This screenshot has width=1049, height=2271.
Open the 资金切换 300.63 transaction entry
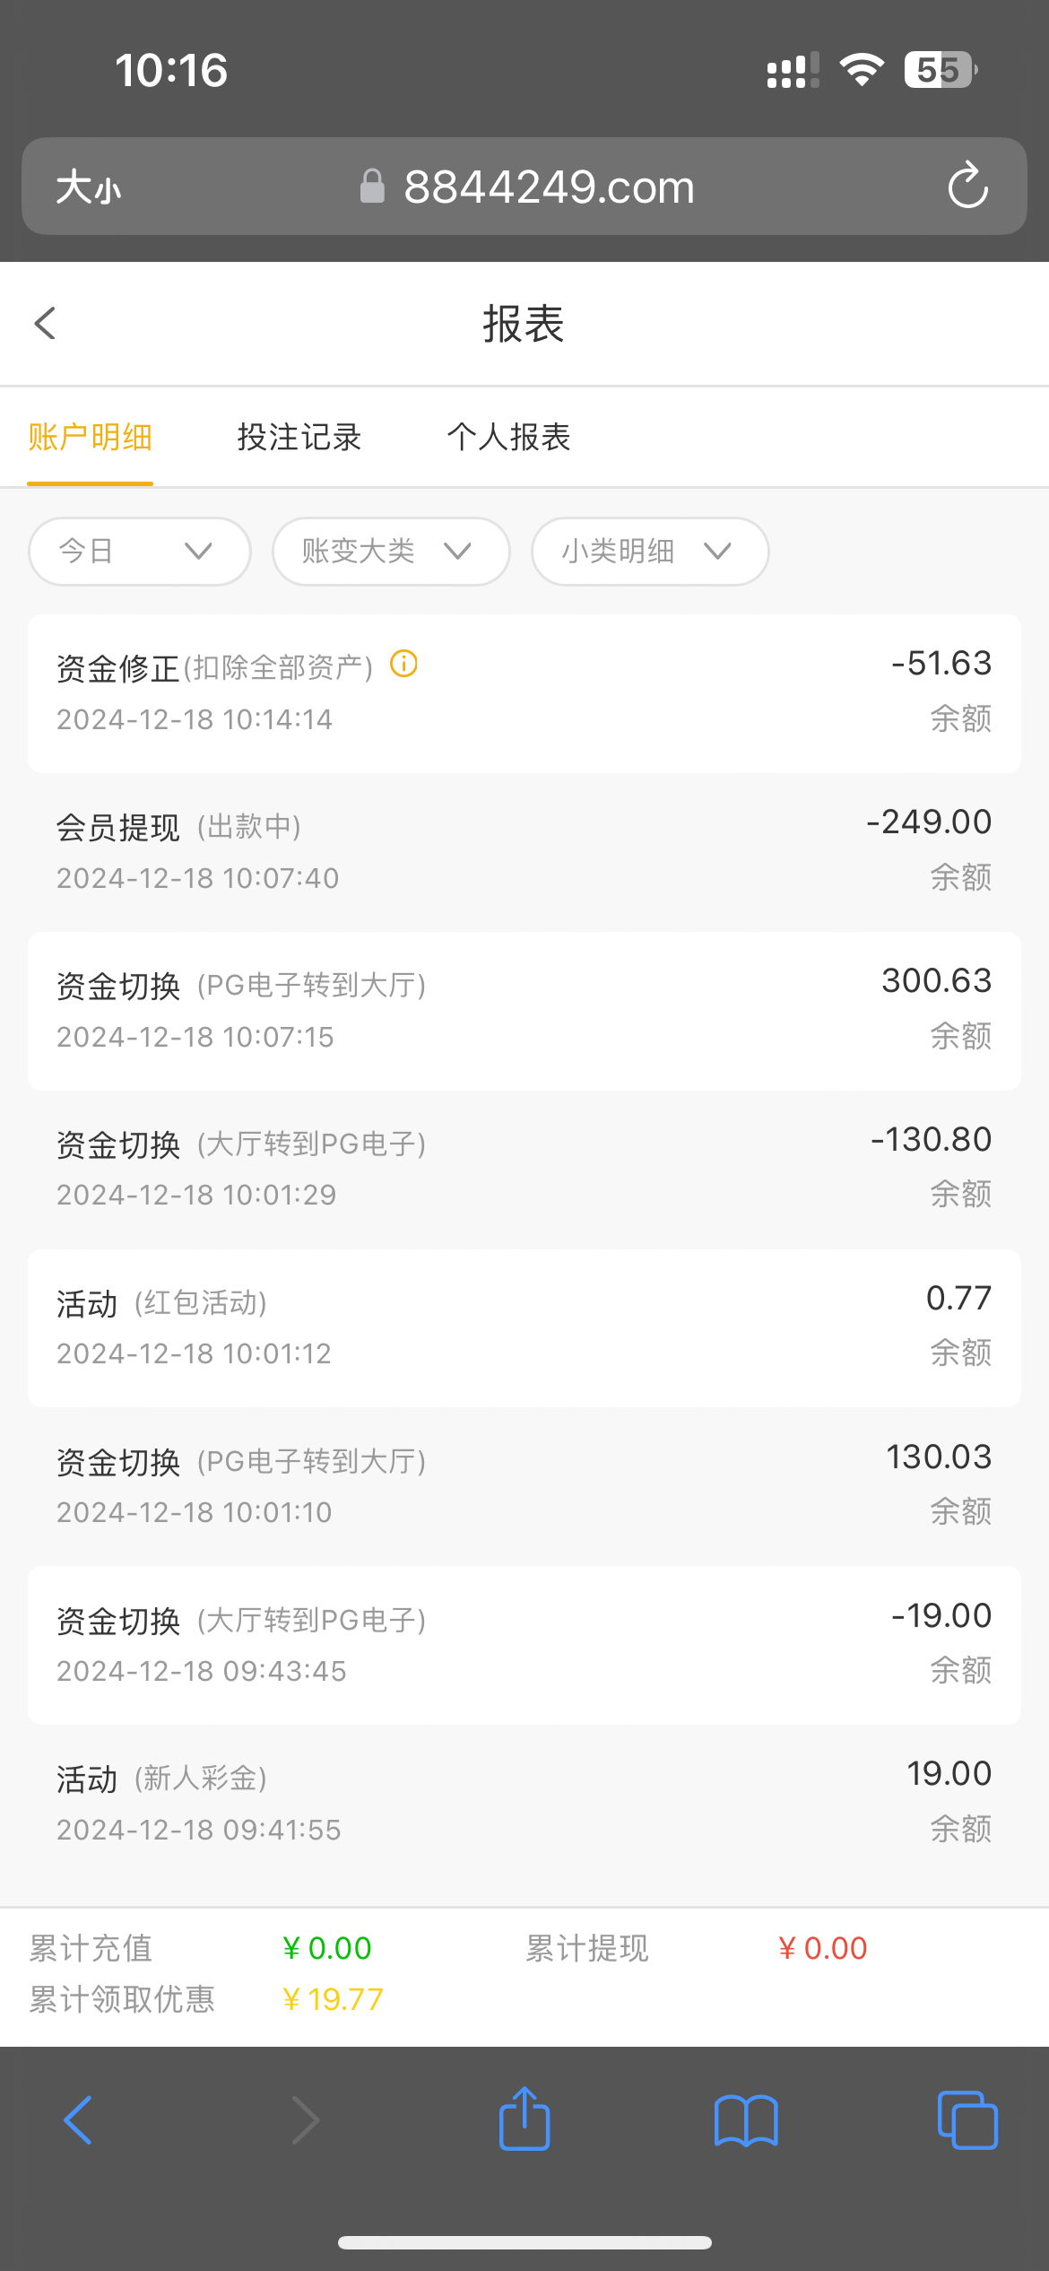pos(524,1011)
